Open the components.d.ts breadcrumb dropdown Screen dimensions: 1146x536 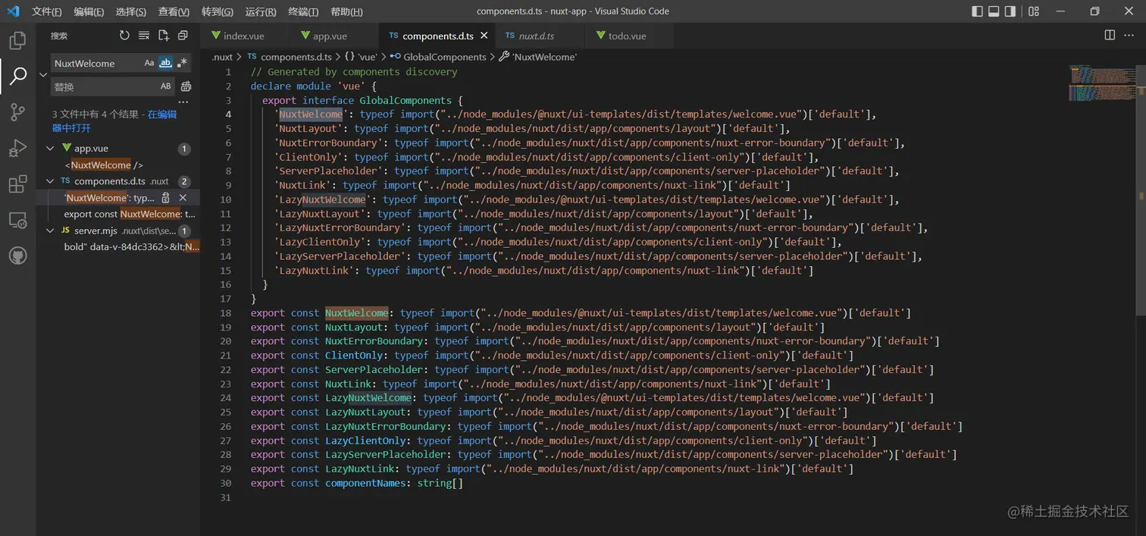coord(290,57)
